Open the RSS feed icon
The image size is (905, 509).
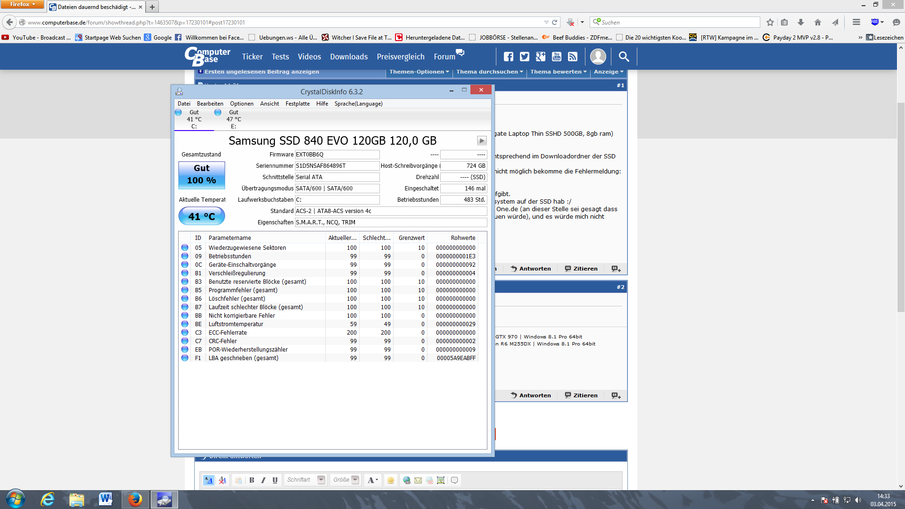[x=573, y=57]
